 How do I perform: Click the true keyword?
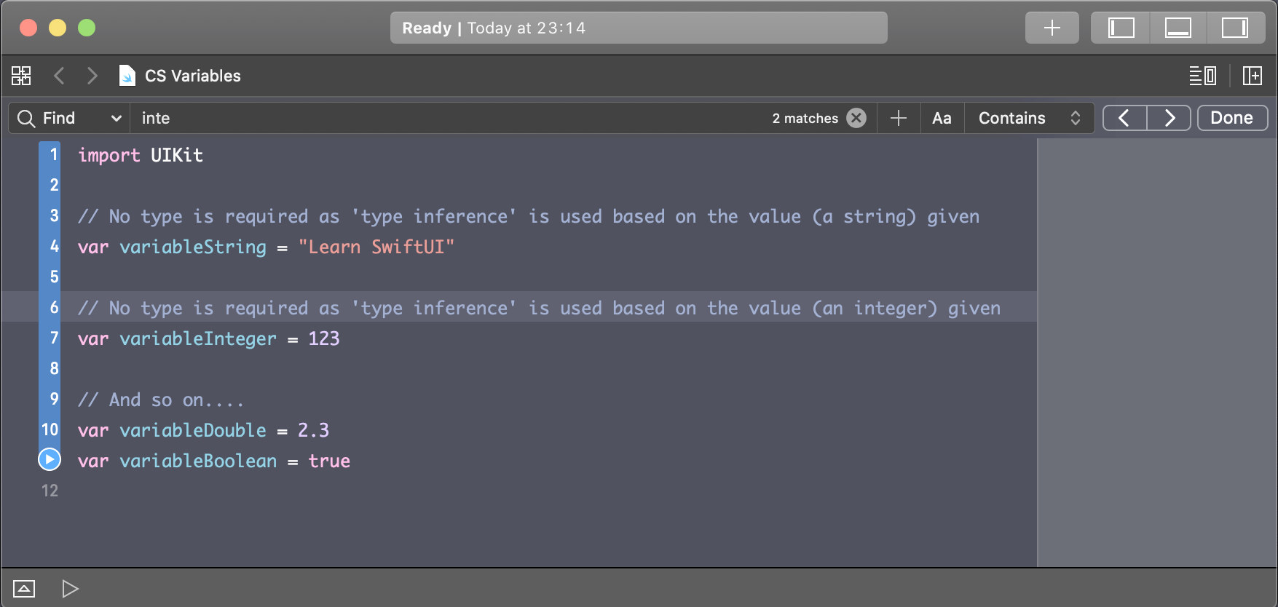(x=329, y=461)
